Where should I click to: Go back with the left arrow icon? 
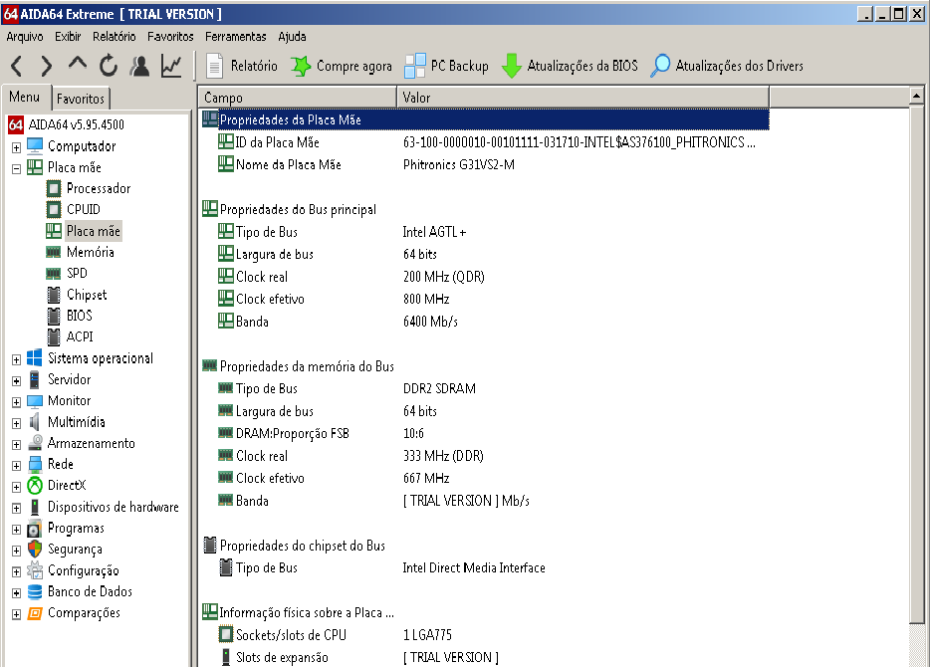(17, 66)
